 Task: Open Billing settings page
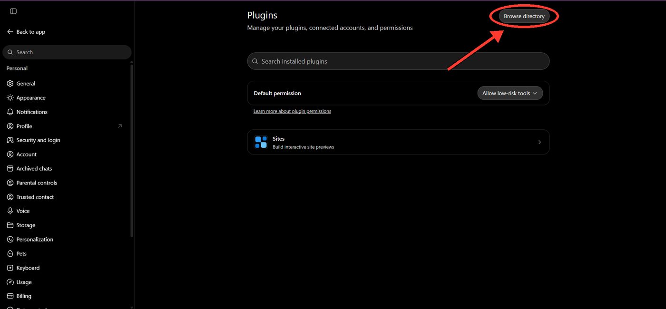[x=67, y=296]
